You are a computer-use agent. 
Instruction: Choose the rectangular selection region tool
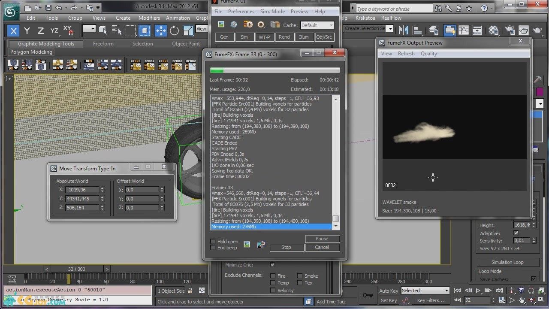tap(130, 30)
